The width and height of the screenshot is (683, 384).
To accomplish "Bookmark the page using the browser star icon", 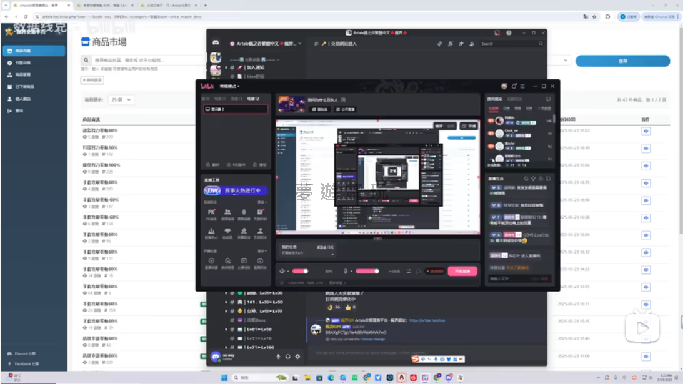I will point(594,17).
